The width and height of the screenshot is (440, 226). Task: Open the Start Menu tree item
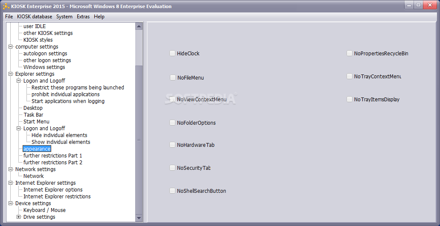(x=36, y=121)
